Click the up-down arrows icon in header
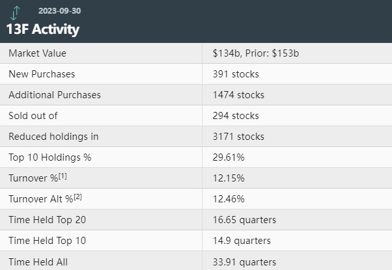392x270 pixels. (15, 12)
